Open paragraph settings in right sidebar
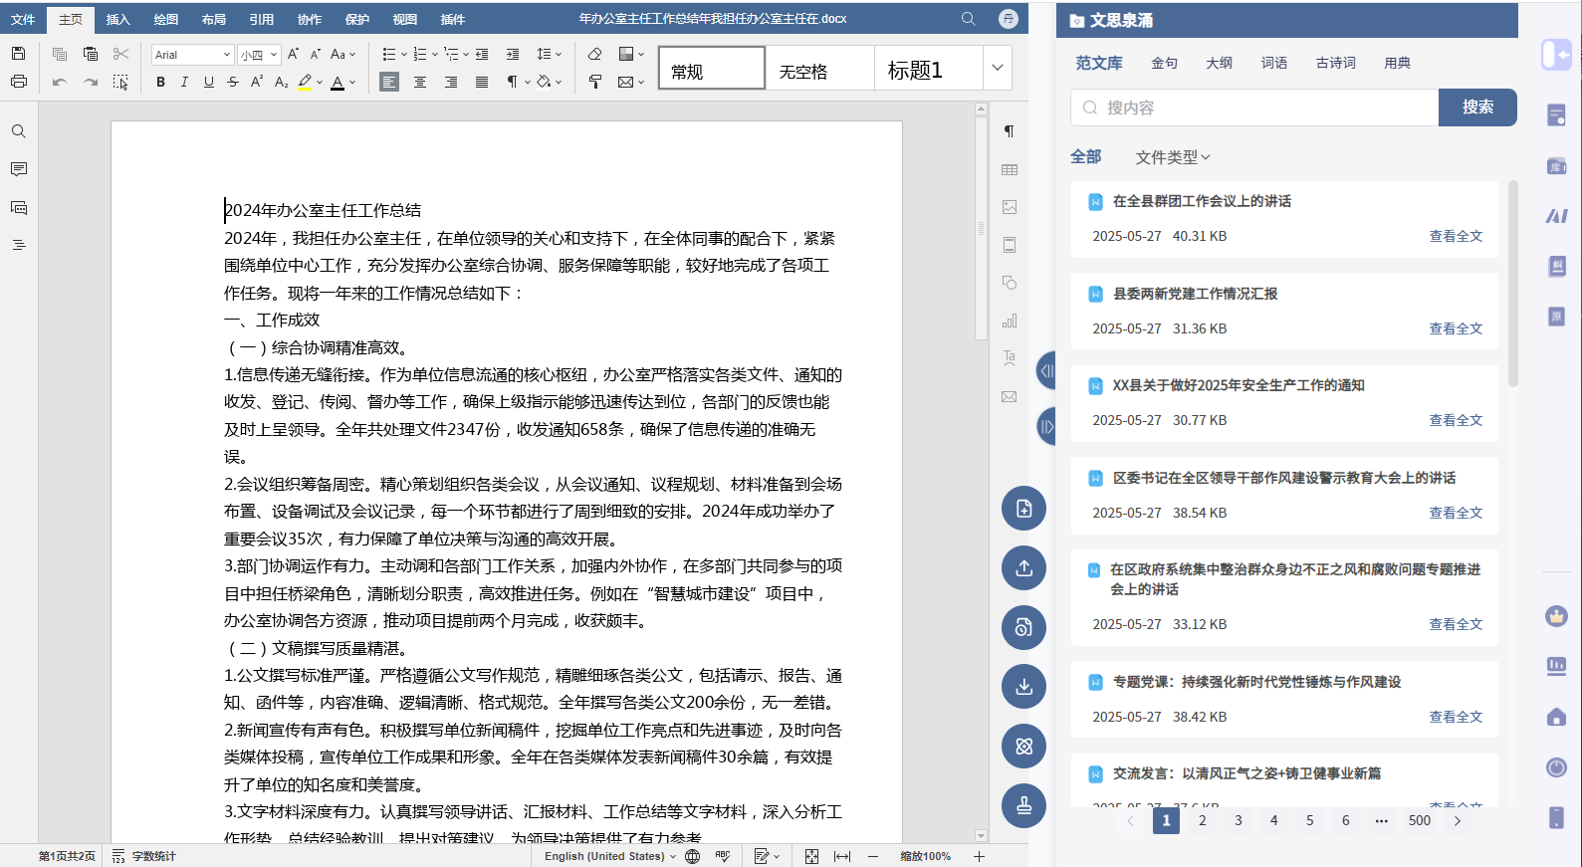This screenshot has width=1582, height=867. click(1010, 131)
